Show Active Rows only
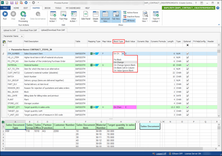This screenshot has height=156, width=222. [131, 13]
